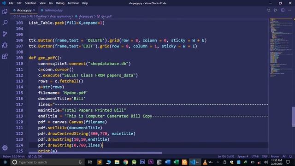Image resolution: width=295 pixels, height=166 pixels.
Task: Click the feedback smiley icon in status bar
Action: (x=284, y=156)
